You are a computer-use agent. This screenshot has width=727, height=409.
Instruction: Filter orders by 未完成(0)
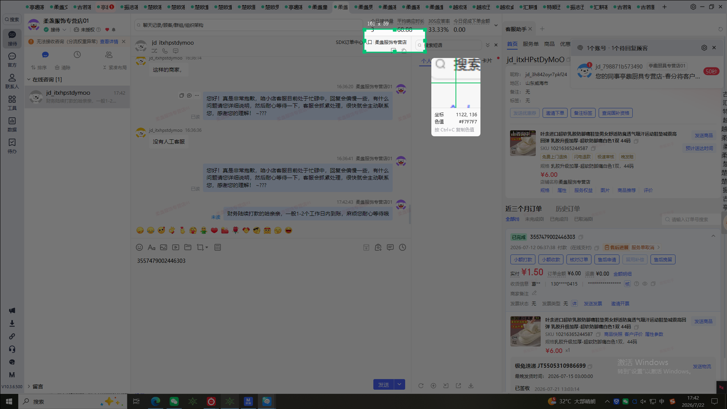(534, 219)
